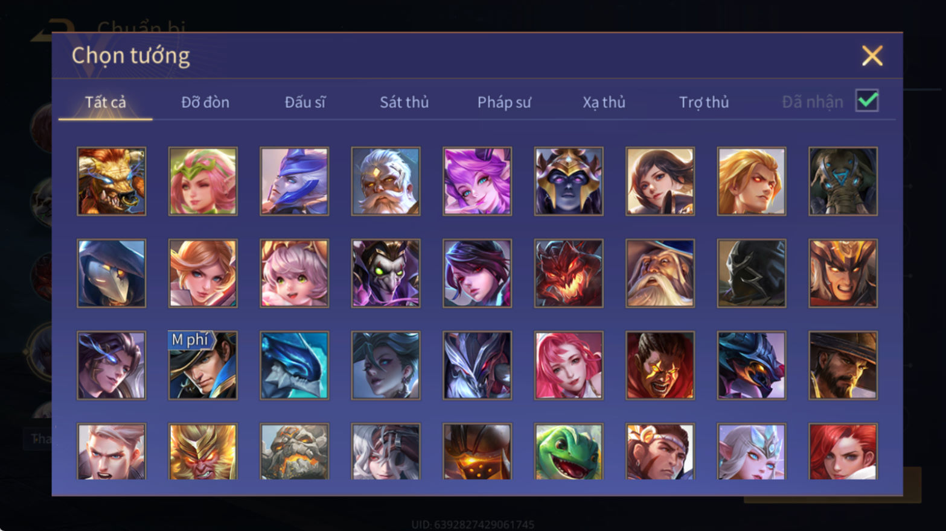Open the 'Trợ thủ' tab

point(704,102)
